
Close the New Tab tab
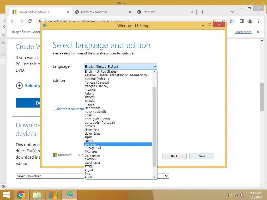(x=192, y=12)
